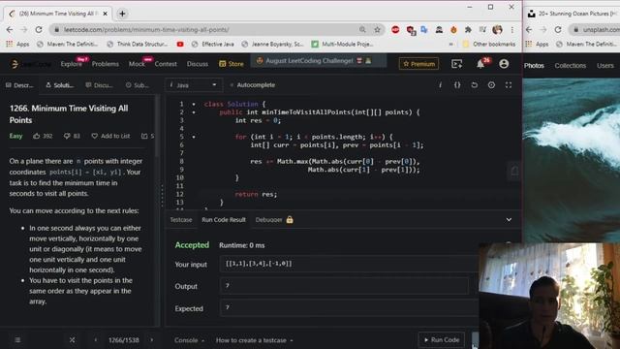Open a new browser tab
The height and width of the screenshot is (349, 620).
(x=122, y=14)
